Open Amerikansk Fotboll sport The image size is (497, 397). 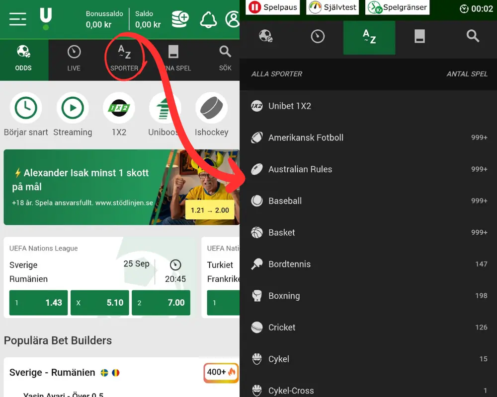[x=368, y=137]
